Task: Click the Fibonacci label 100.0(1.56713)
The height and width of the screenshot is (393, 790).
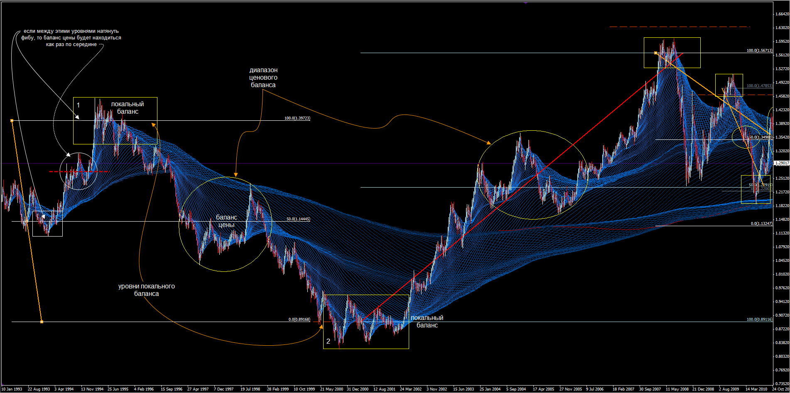Action: tap(759, 51)
